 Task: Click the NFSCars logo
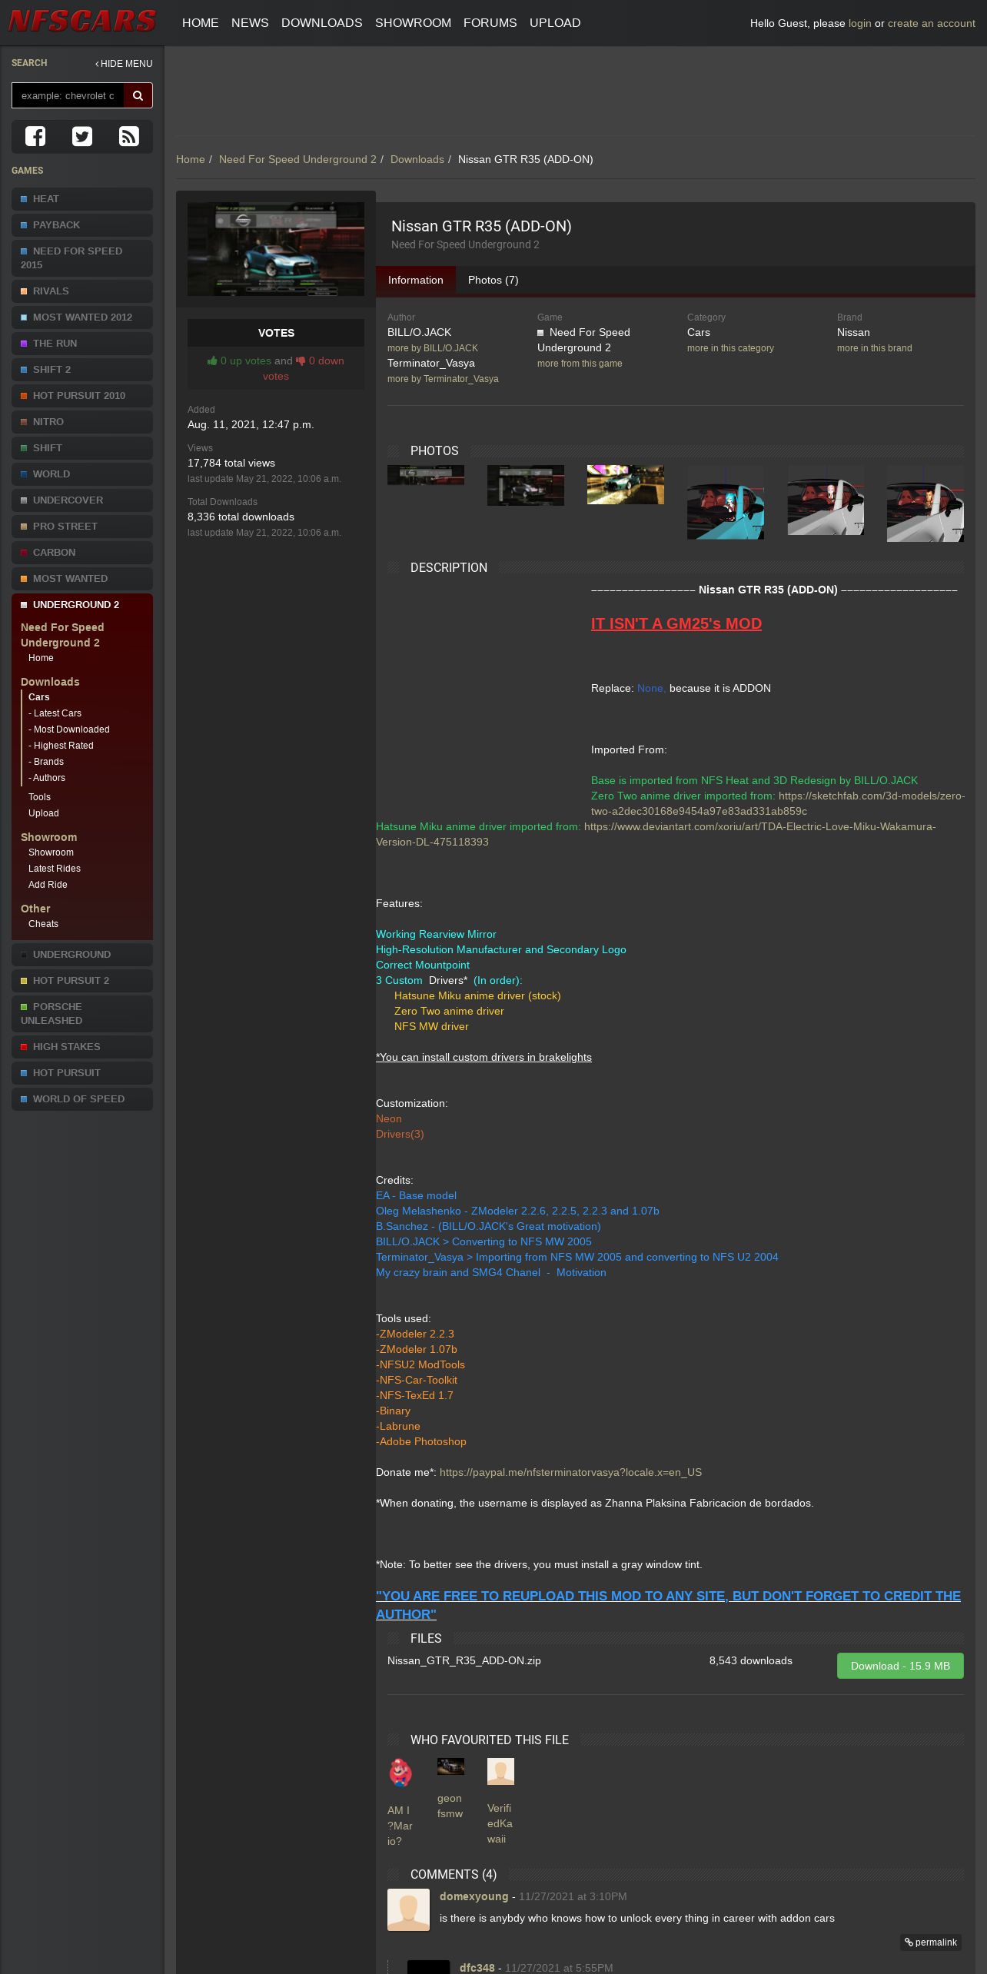[x=82, y=21]
